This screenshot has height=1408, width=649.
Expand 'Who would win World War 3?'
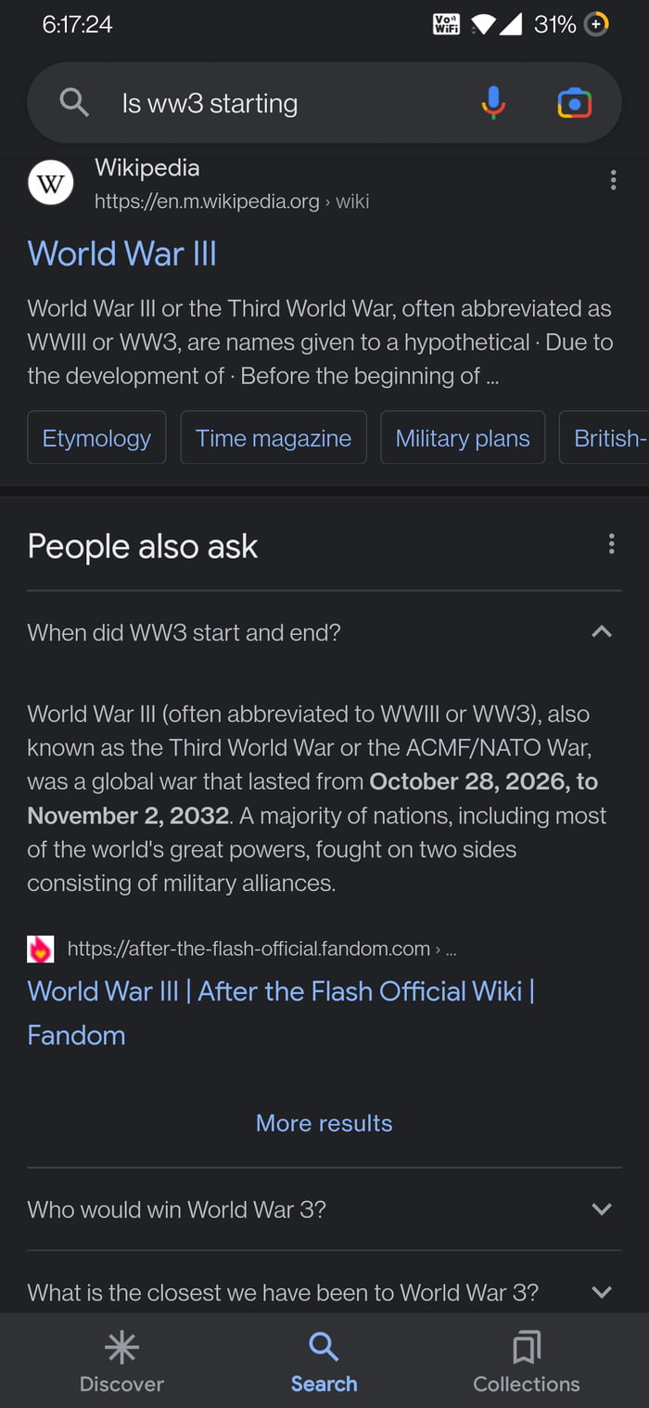coord(602,1209)
